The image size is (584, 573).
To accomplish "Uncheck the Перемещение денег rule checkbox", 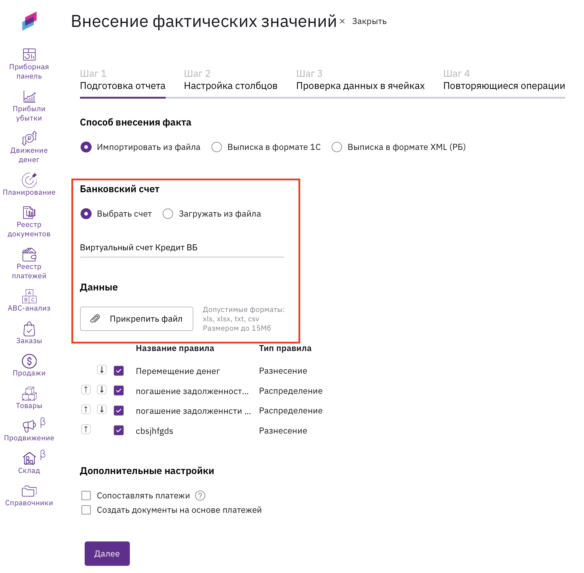I will pyautogui.click(x=119, y=370).
